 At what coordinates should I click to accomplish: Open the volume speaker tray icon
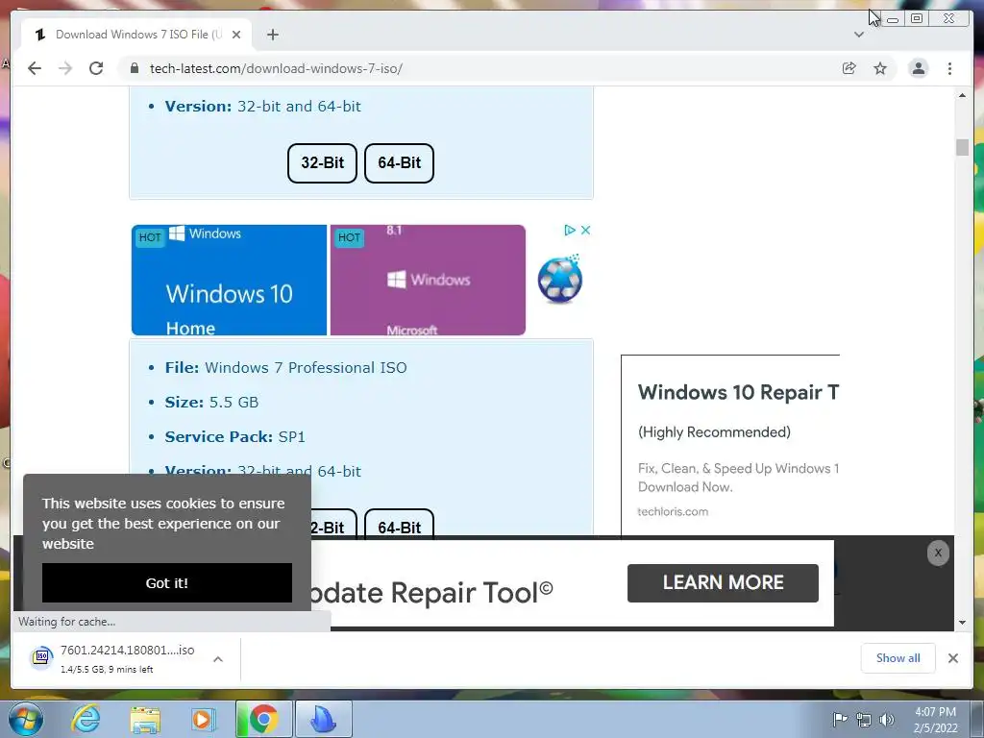[x=887, y=720]
